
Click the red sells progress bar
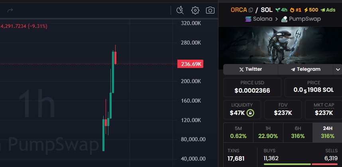click(325, 164)
